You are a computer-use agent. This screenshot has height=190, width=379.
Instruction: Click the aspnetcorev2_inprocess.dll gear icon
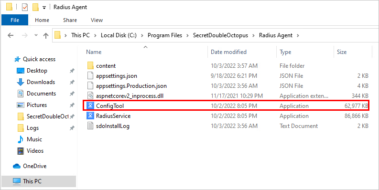(90, 96)
